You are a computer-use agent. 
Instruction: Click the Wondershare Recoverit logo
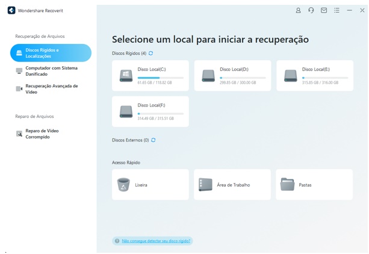click(x=11, y=10)
